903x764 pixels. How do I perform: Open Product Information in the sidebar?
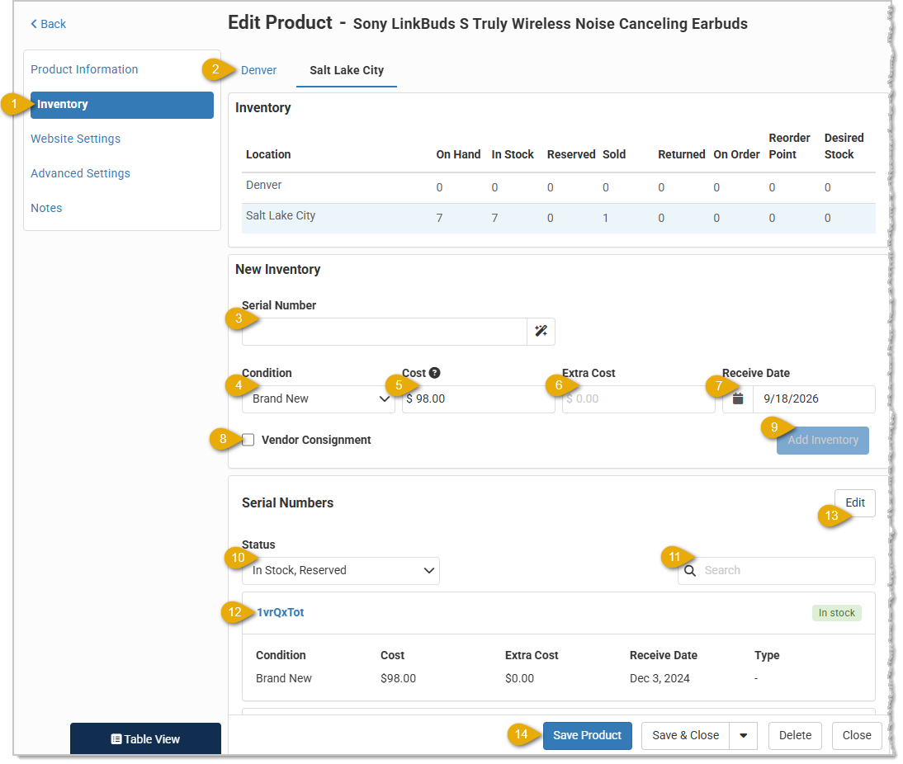[x=85, y=69]
